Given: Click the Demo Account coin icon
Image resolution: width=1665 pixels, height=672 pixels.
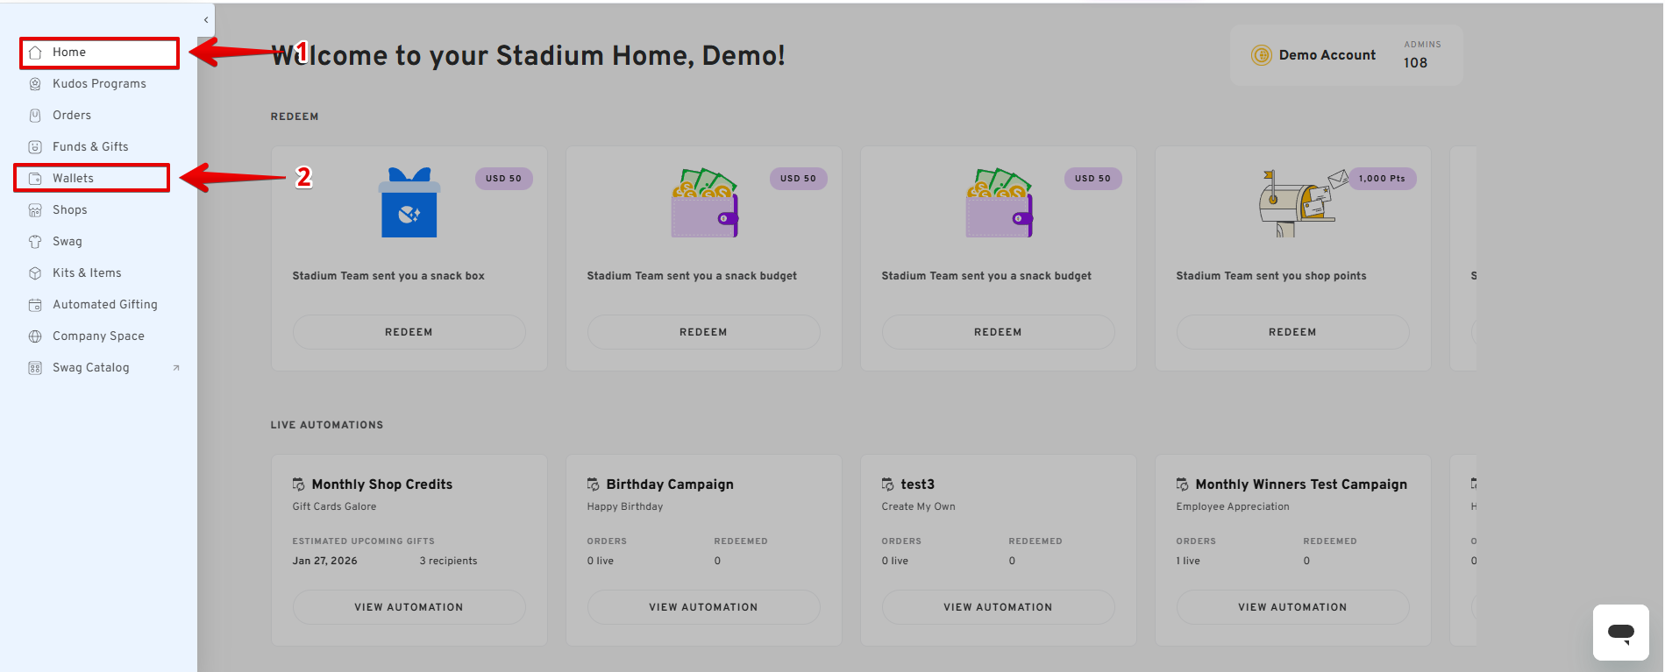Looking at the screenshot, I should click(1261, 55).
